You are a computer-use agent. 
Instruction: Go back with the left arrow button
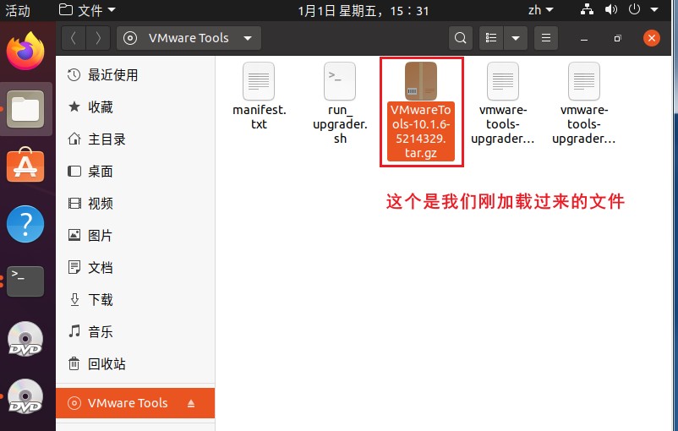74,39
